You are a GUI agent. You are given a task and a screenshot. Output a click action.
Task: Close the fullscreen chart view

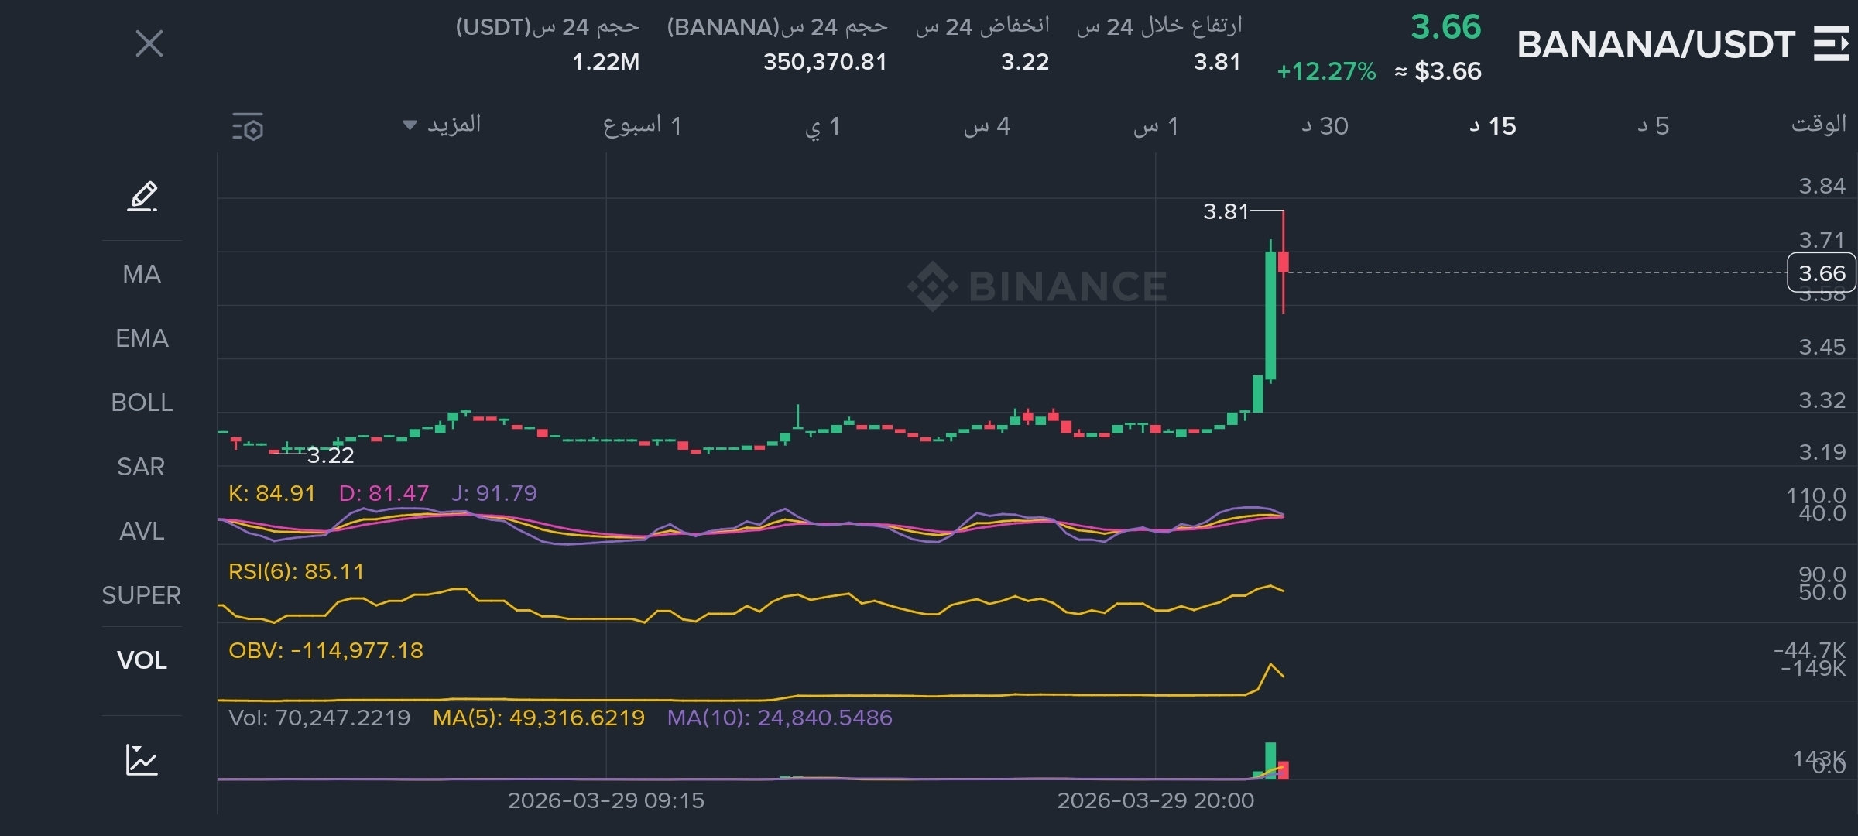[149, 43]
